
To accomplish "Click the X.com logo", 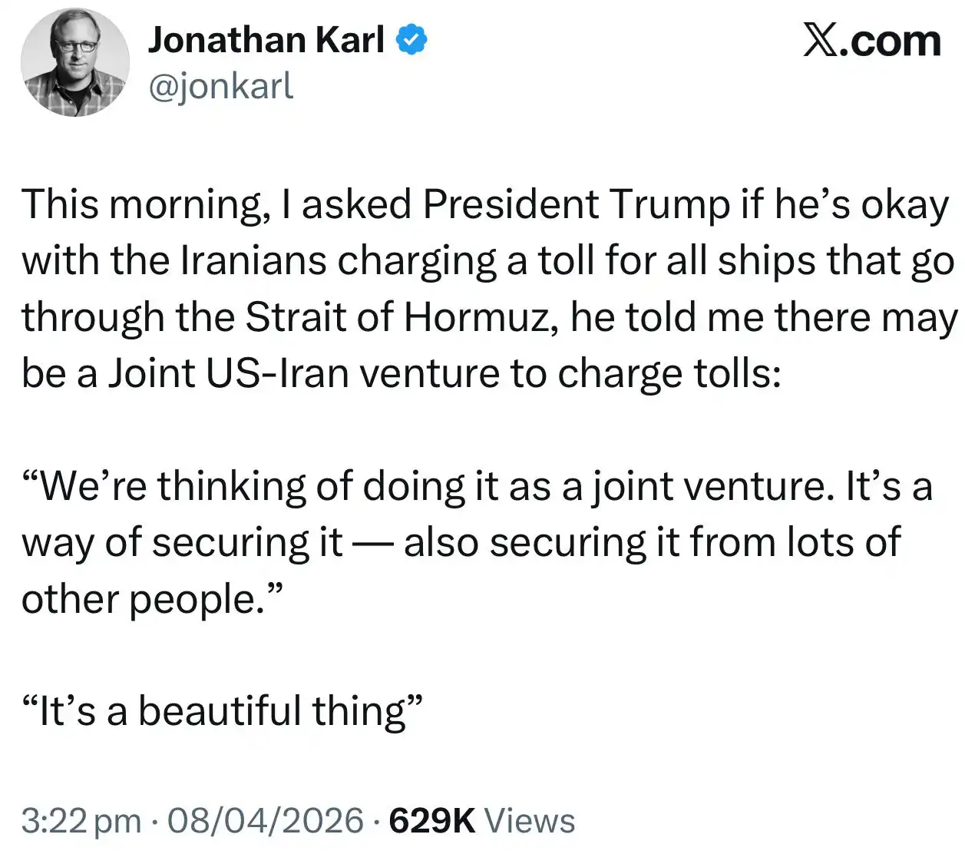I will point(871,40).
